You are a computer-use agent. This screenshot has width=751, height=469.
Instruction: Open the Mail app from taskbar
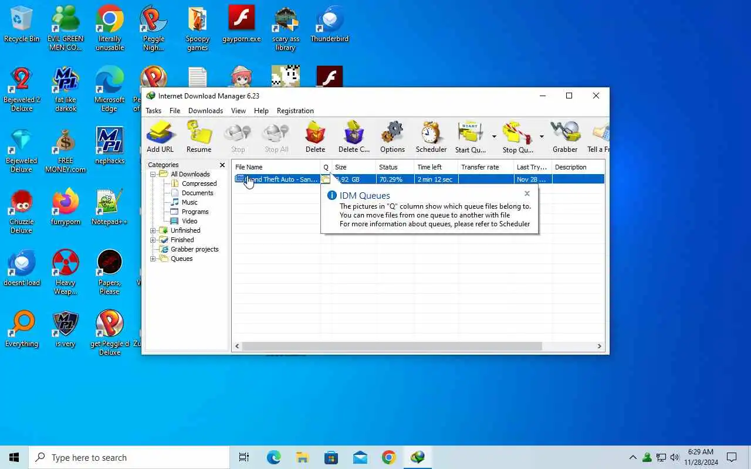[360, 457]
